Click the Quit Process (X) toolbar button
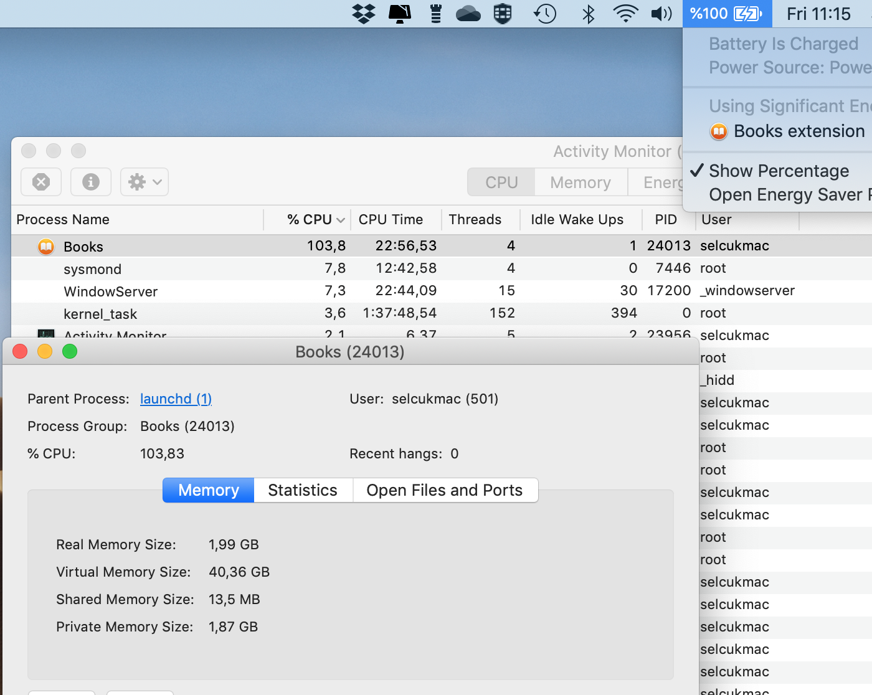 coord(41,182)
